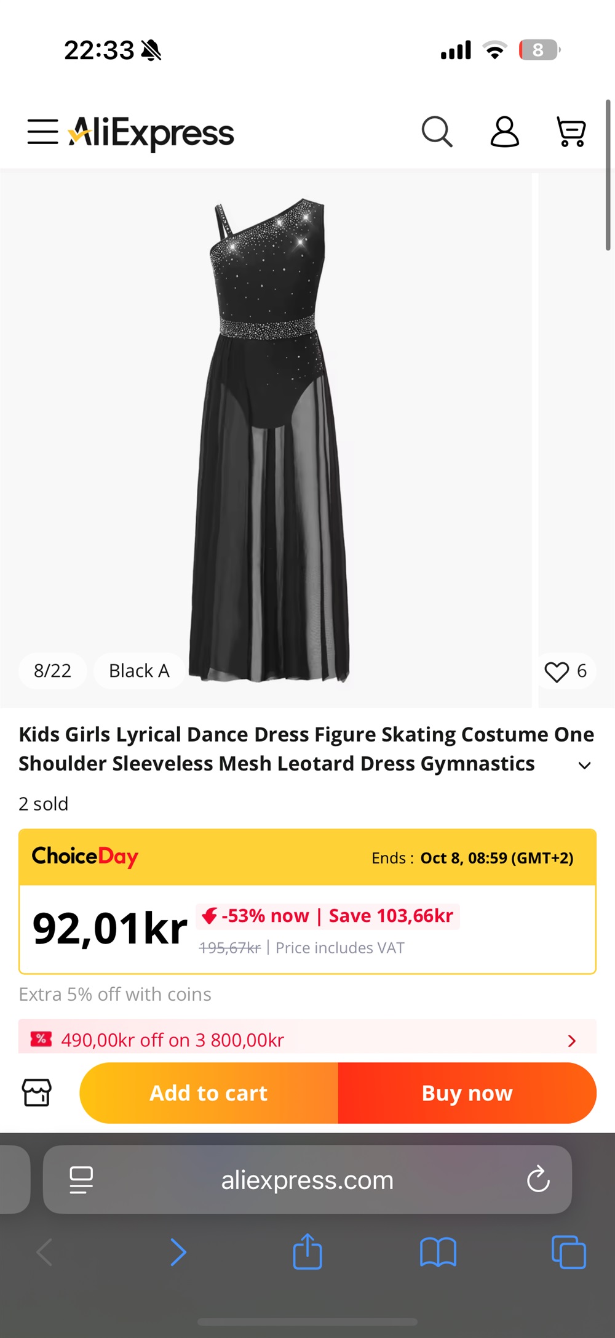Open the account profile icon
This screenshot has height=1338, width=615.
pos(504,132)
